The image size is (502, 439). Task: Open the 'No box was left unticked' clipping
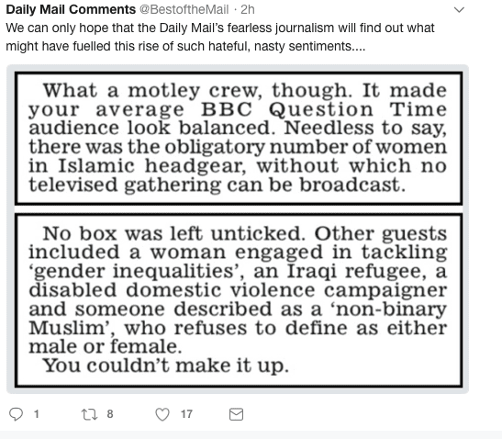coord(239,300)
